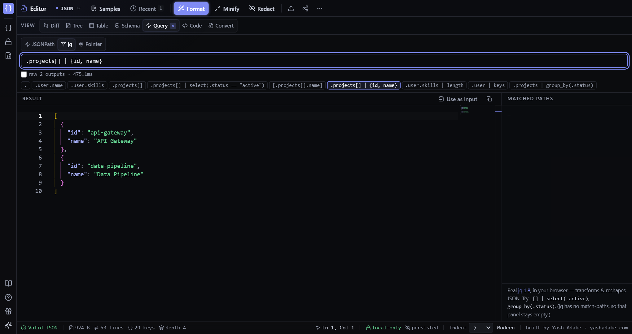Viewport: 632px width, 334px height.
Task: Click the Modern theme toggle
Action: [x=506, y=328]
